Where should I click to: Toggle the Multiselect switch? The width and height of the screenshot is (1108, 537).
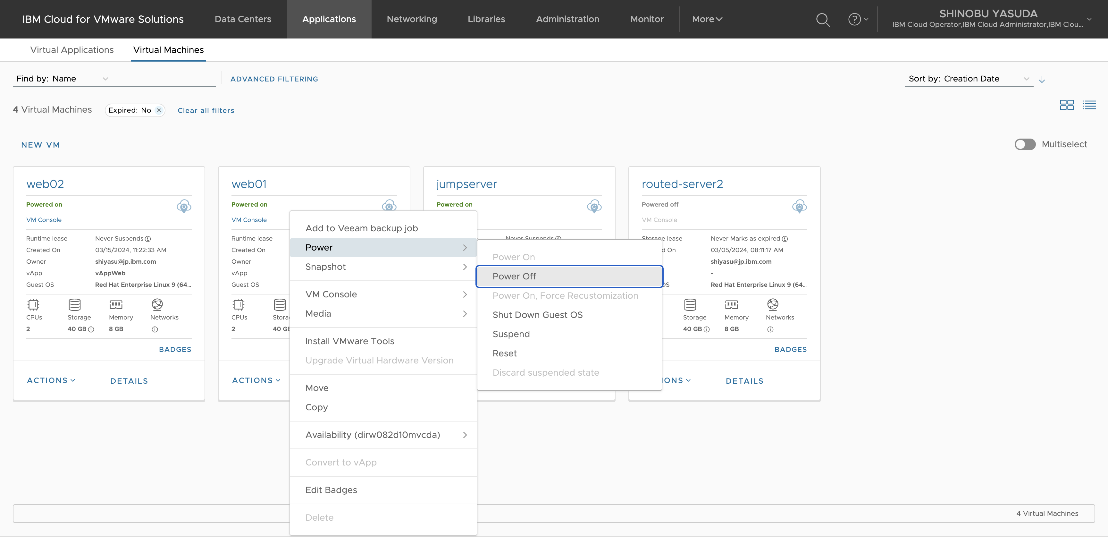point(1025,145)
